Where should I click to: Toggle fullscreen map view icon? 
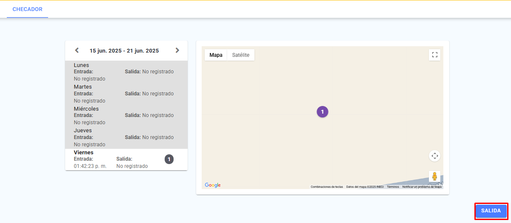pos(434,55)
